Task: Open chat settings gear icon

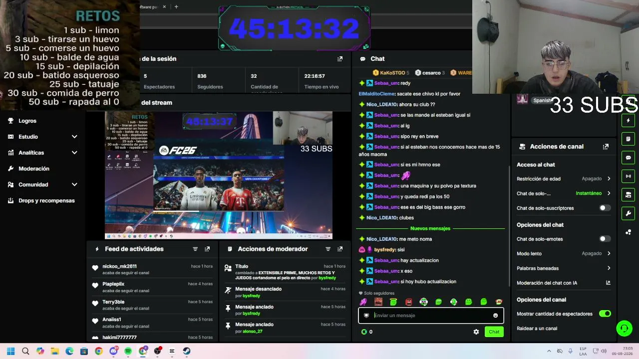Action: click(476, 332)
